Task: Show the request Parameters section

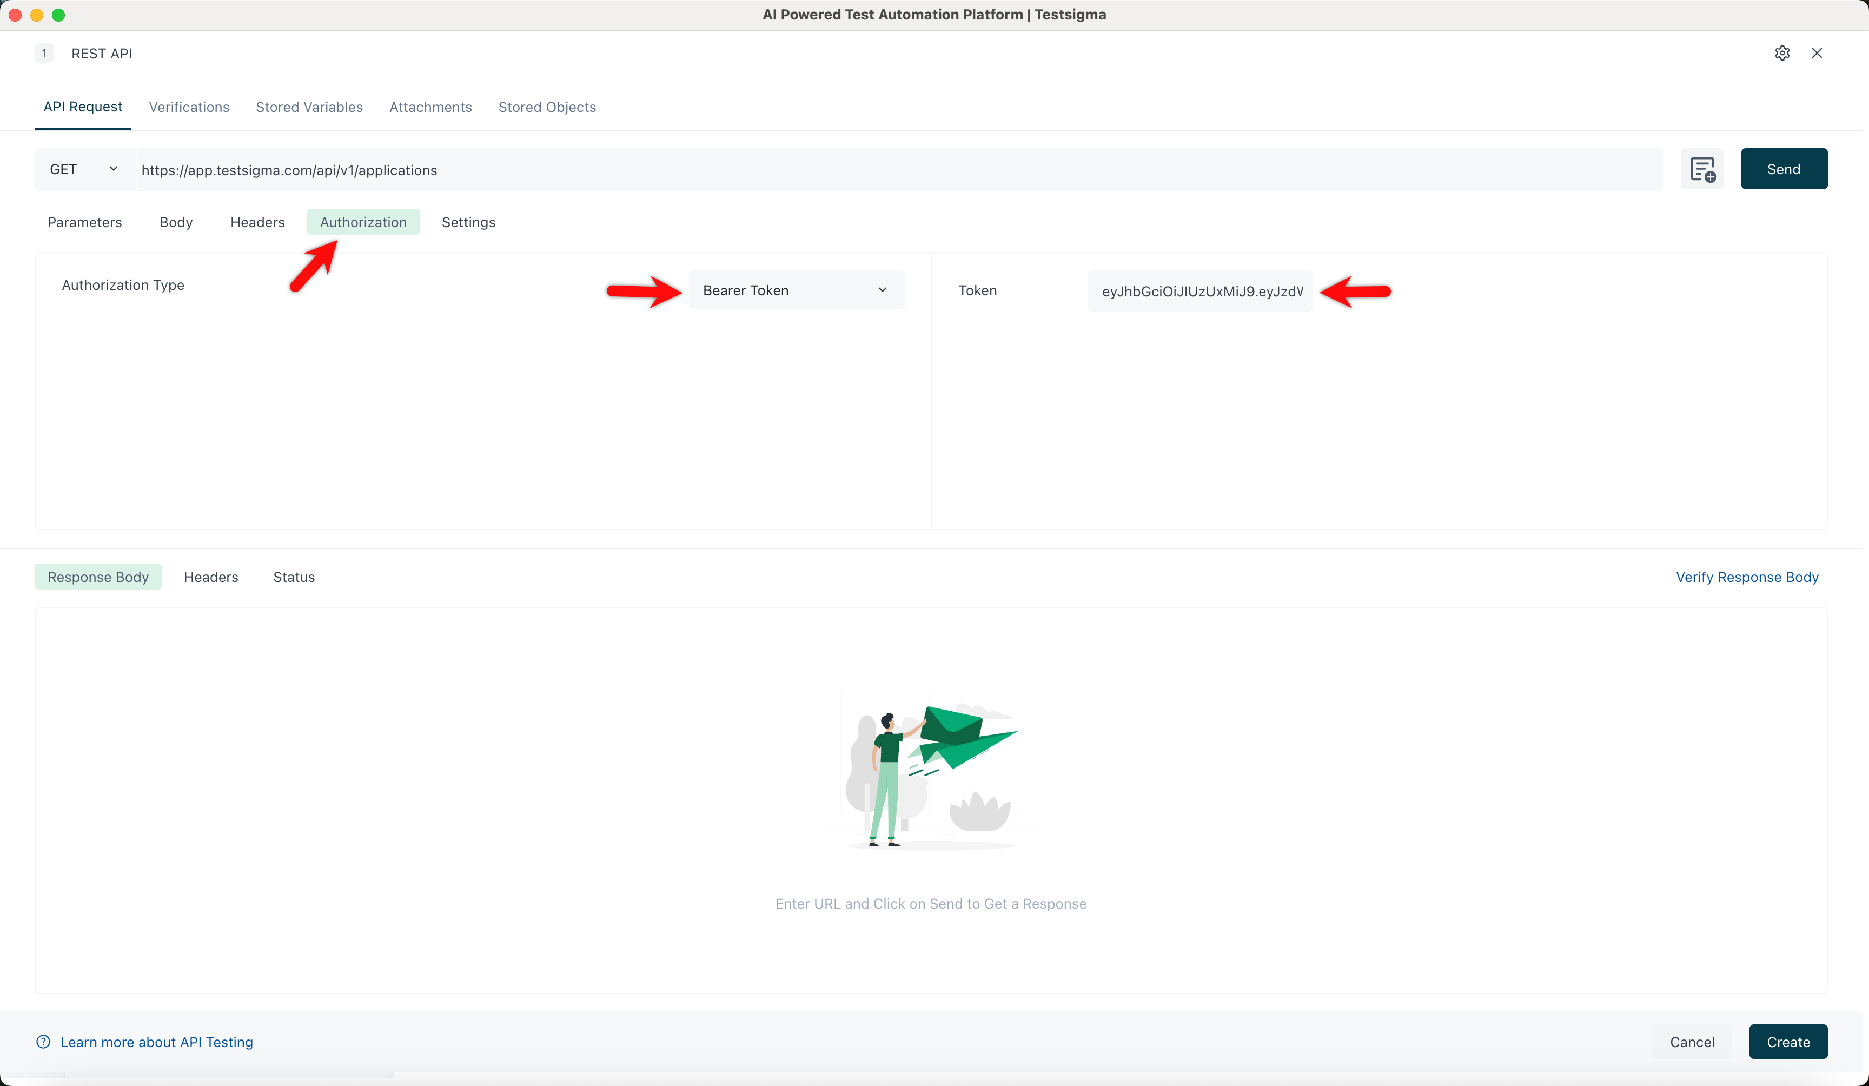Action: (x=84, y=222)
